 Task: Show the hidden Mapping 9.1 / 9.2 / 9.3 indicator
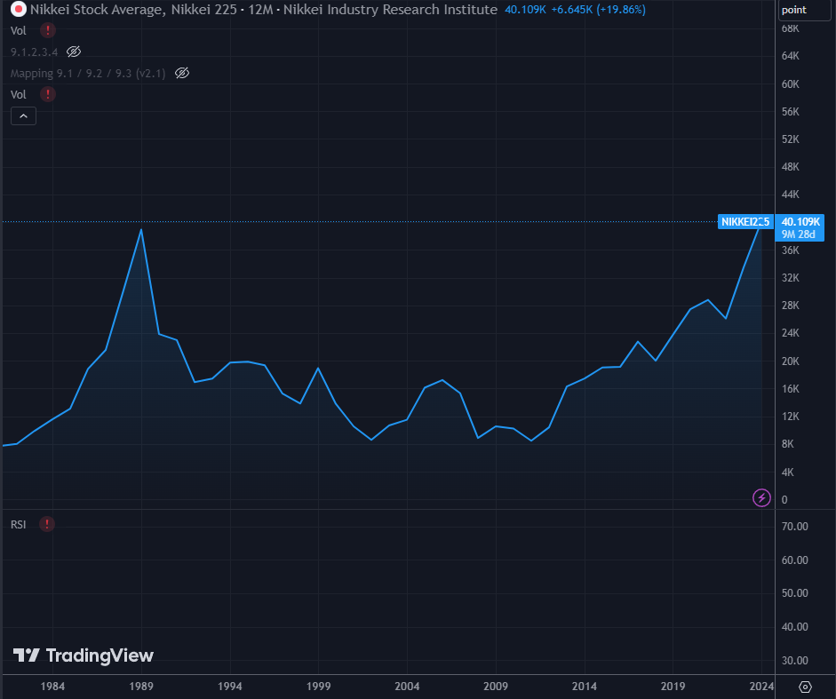pos(182,73)
